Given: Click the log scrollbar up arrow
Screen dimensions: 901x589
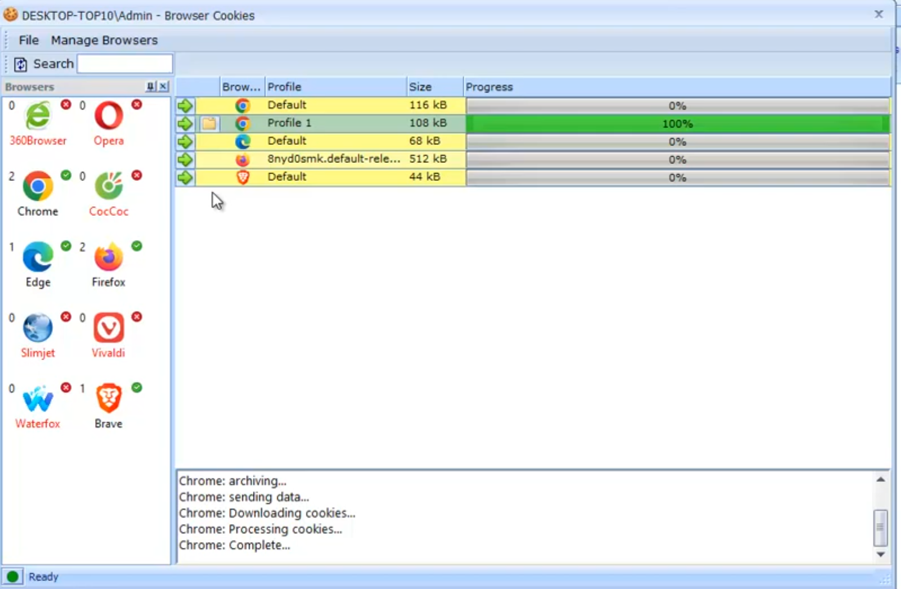Looking at the screenshot, I should pyautogui.click(x=881, y=479).
